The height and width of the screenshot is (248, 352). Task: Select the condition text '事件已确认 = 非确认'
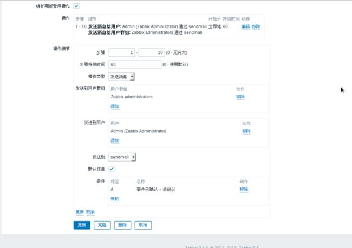click(156, 190)
